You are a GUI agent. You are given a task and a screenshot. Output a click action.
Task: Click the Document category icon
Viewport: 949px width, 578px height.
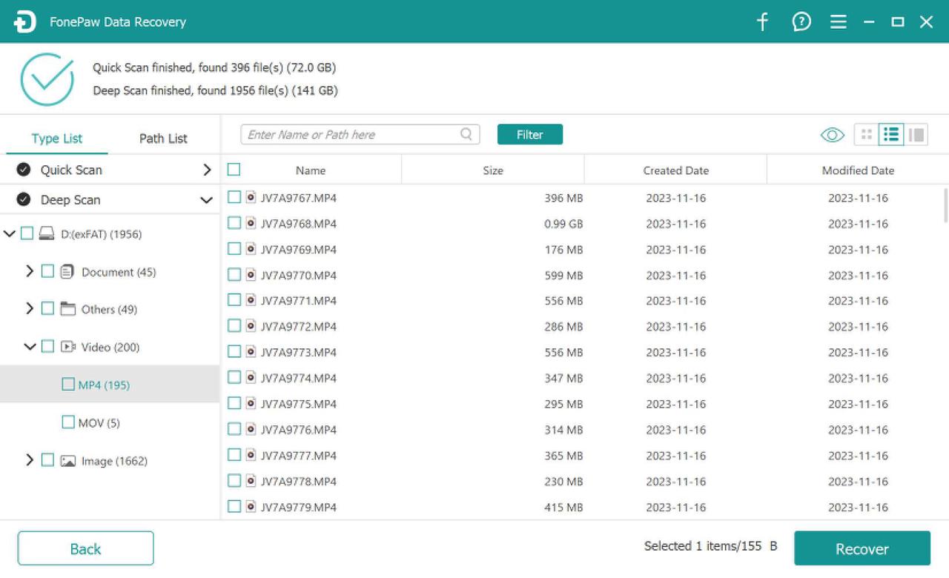pyautogui.click(x=67, y=272)
